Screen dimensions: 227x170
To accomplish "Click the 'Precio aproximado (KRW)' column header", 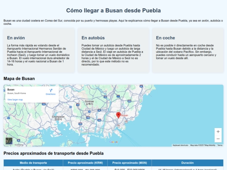I will pos(85,163).
